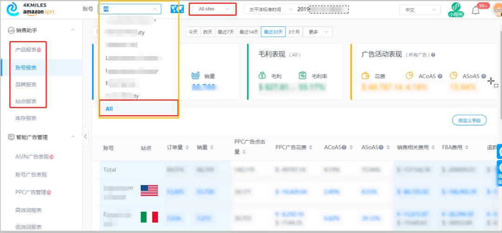The image size is (502, 233).
Task: Open the 账号 account dropdown showing All
Action: 129,9
